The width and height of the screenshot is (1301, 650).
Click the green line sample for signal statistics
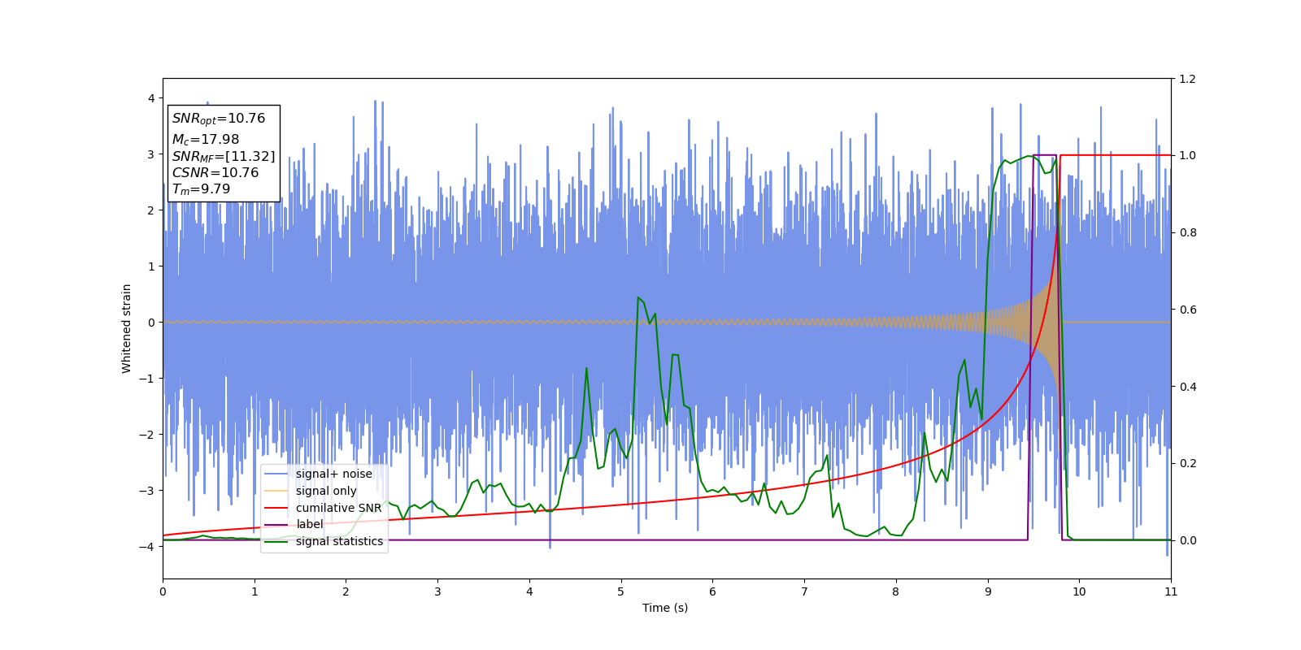click(276, 541)
